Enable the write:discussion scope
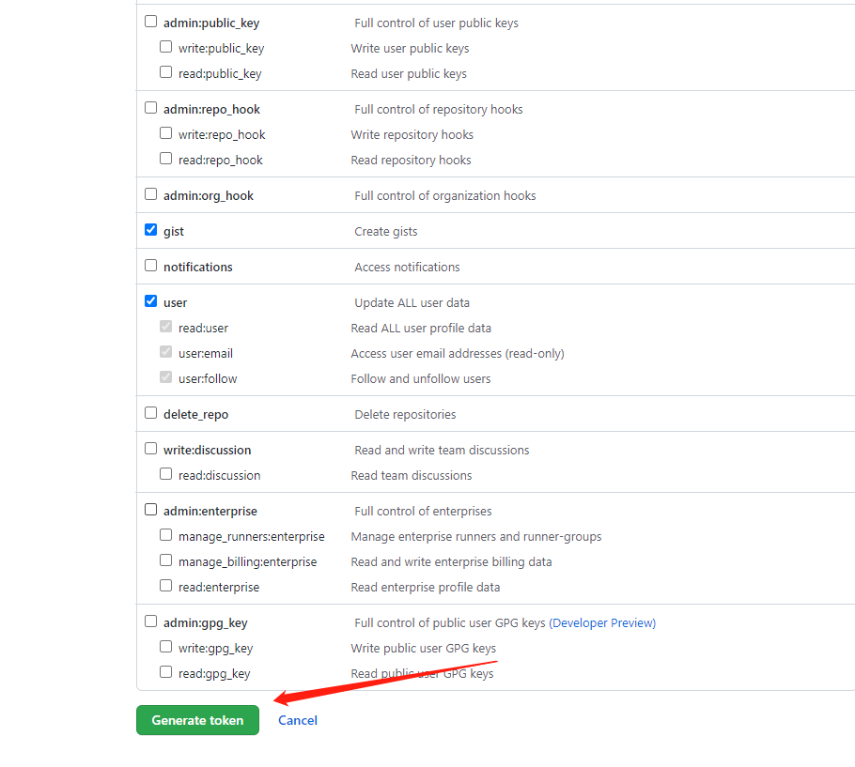 150,448
